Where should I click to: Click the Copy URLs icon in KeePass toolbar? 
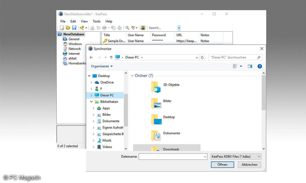coord(113,28)
